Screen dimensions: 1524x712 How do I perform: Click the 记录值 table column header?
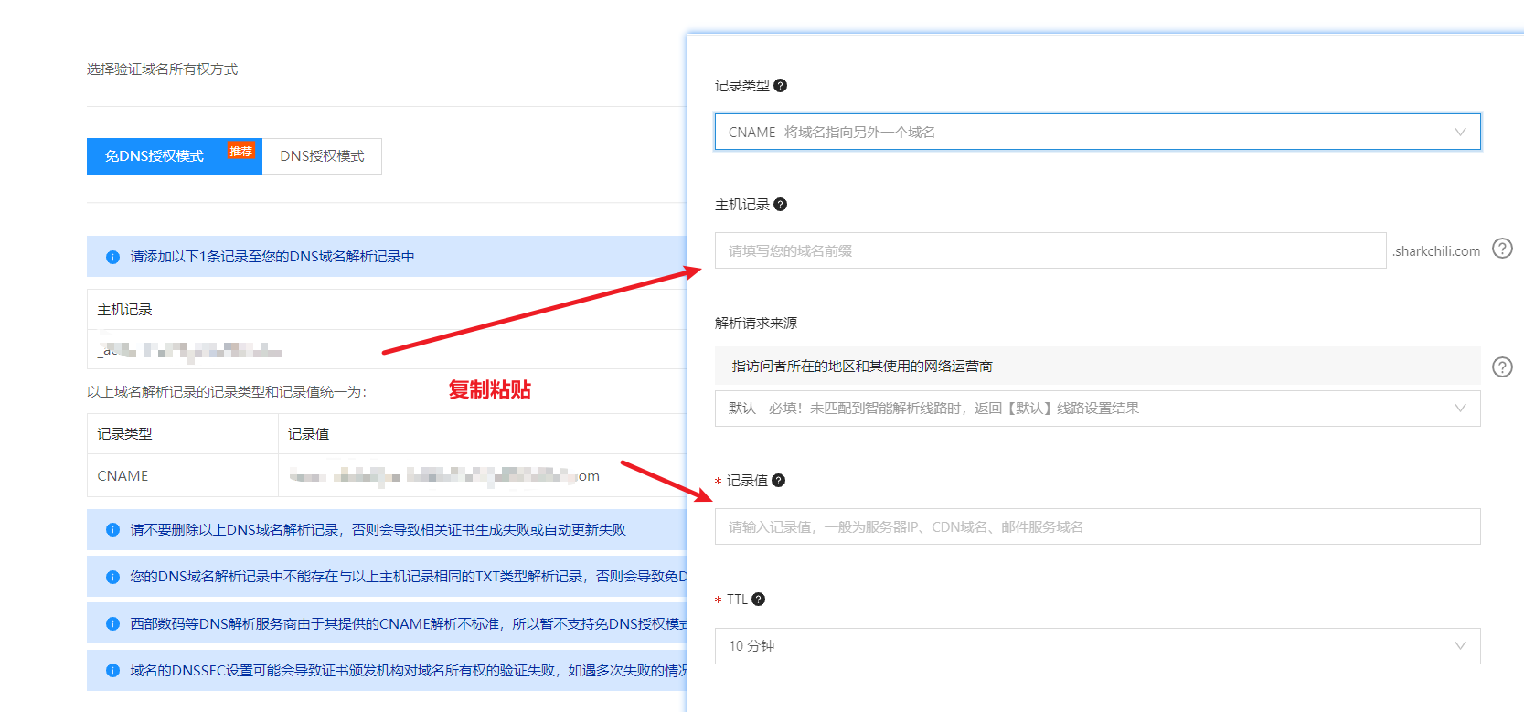(308, 433)
